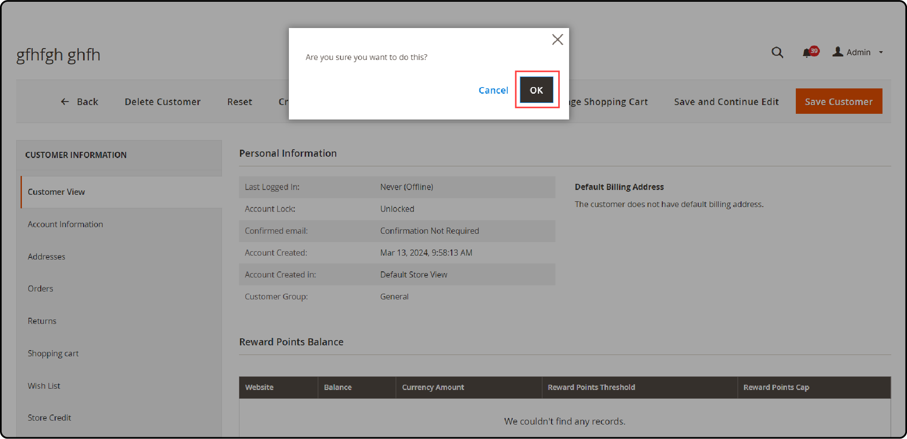
Task: Click 'Account Lock:' label
Action: point(270,209)
